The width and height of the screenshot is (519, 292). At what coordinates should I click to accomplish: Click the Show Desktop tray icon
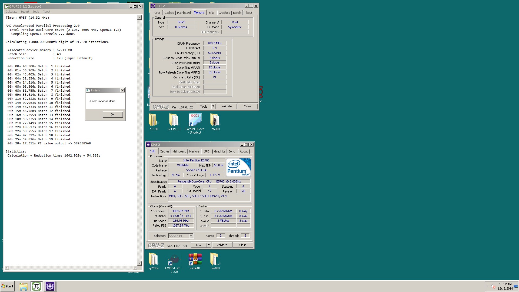[x=516, y=286]
